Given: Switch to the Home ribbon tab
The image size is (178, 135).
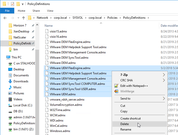Looking at the screenshot, I should tap(22, 11).
